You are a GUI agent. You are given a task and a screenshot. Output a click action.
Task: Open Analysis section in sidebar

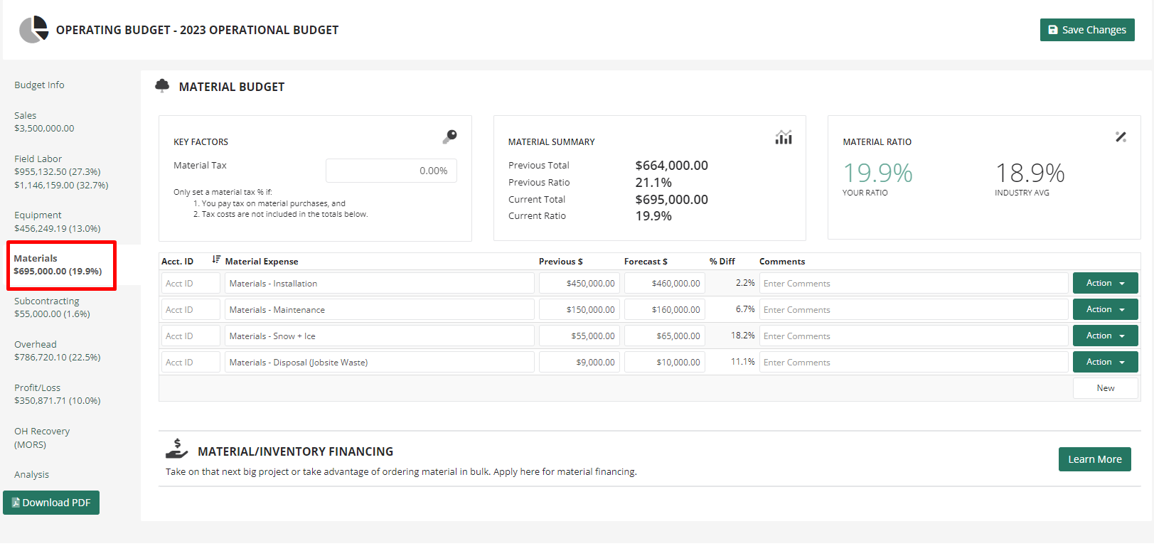pos(31,474)
